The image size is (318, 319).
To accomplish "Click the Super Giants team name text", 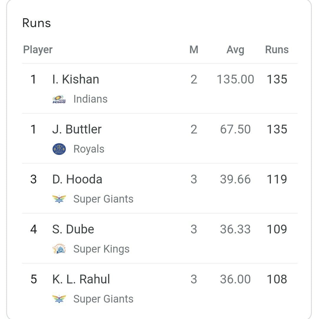I will coord(103,199).
